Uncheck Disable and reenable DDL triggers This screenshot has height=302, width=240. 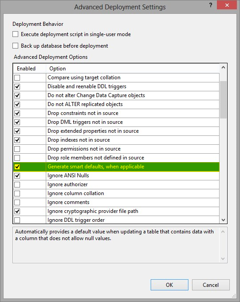pos(17,86)
